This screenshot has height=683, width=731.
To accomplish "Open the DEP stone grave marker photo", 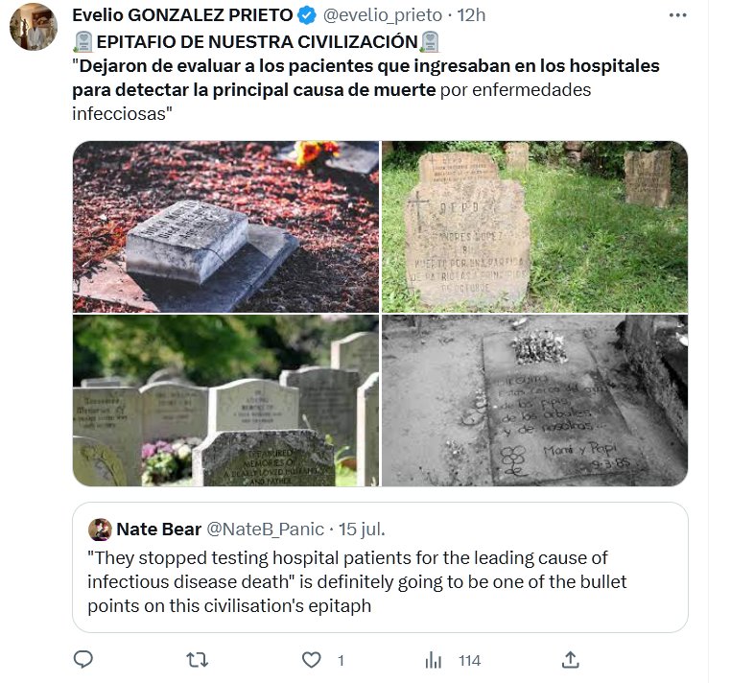I will click(534, 226).
